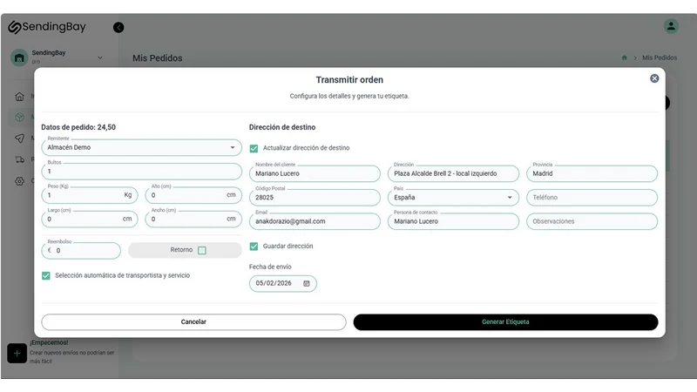The height and width of the screenshot is (392, 697).
Task: Click the paper plane sidebar icon
Action: [19, 139]
